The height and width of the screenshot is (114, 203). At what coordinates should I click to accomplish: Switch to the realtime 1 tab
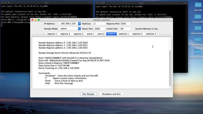(124, 34)
